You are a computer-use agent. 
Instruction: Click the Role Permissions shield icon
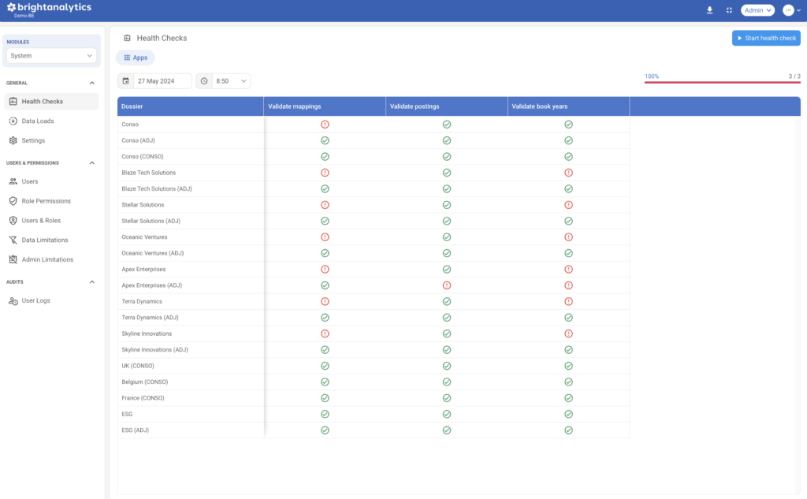[13, 201]
